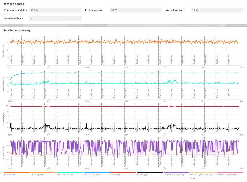Toggle CPU Clock Frequency (MHz) legend entry
The height and width of the screenshot is (182, 247).
point(176,173)
